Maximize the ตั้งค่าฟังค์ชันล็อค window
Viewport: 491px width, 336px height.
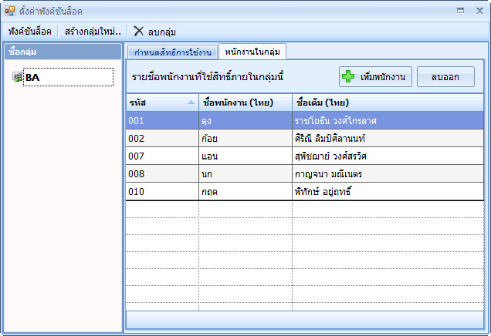[461, 11]
